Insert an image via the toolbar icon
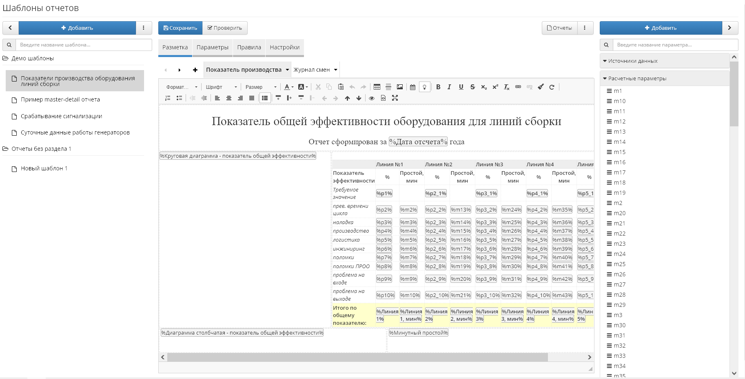 tap(400, 87)
